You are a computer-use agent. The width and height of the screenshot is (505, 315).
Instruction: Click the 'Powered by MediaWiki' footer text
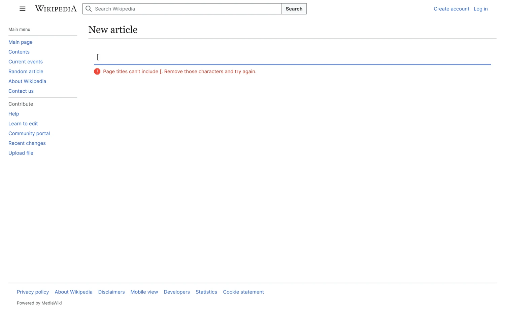point(39,303)
